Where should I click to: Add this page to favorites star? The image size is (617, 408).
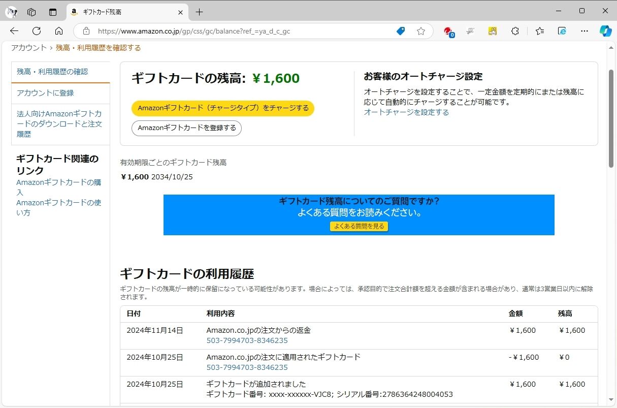click(x=420, y=31)
